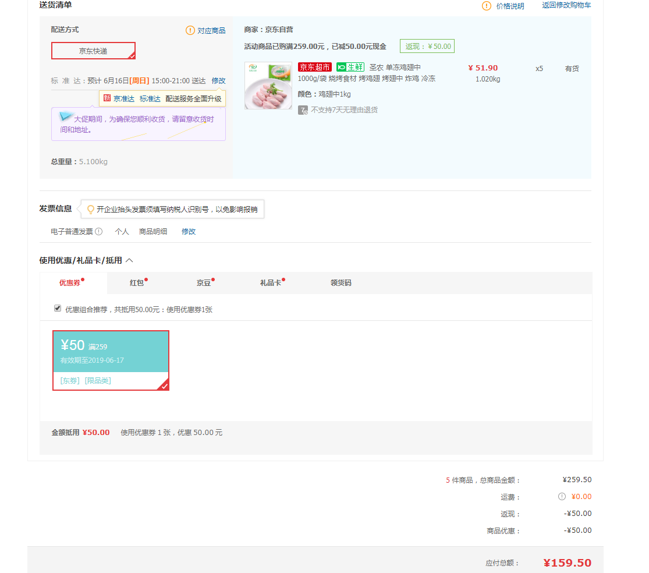Click the 电子普通发票 invoice type text
This screenshot has height=573, width=649.
coord(72,231)
